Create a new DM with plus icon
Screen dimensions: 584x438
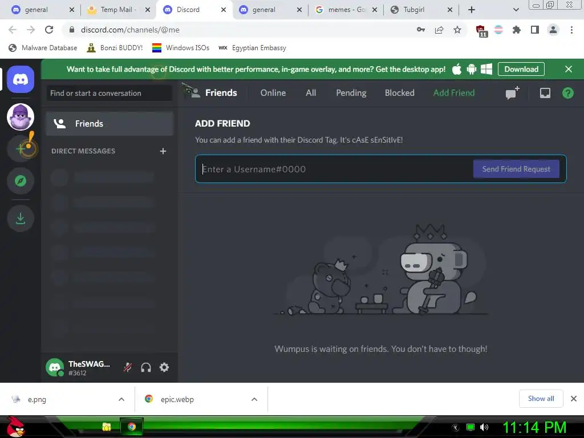pyautogui.click(x=163, y=151)
